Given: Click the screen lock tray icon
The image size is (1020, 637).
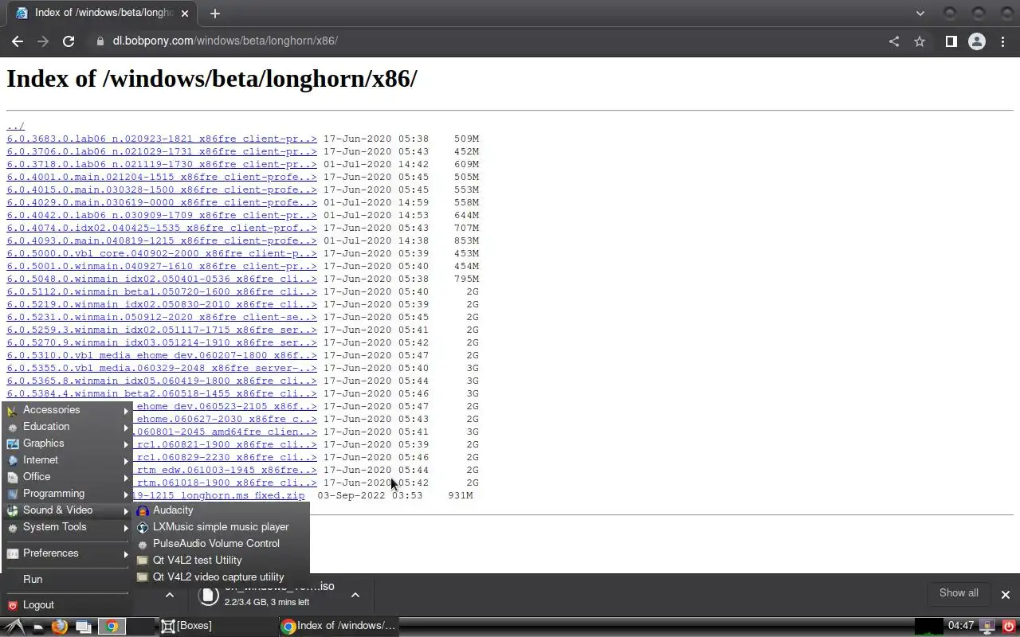Looking at the screenshot, I should [x=987, y=627].
